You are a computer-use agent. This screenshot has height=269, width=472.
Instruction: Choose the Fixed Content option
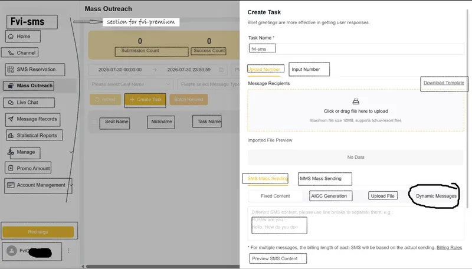275,196
